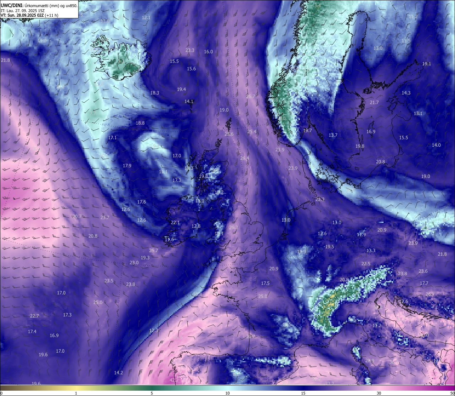Click the map value 15.6

[x=191, y=69]
